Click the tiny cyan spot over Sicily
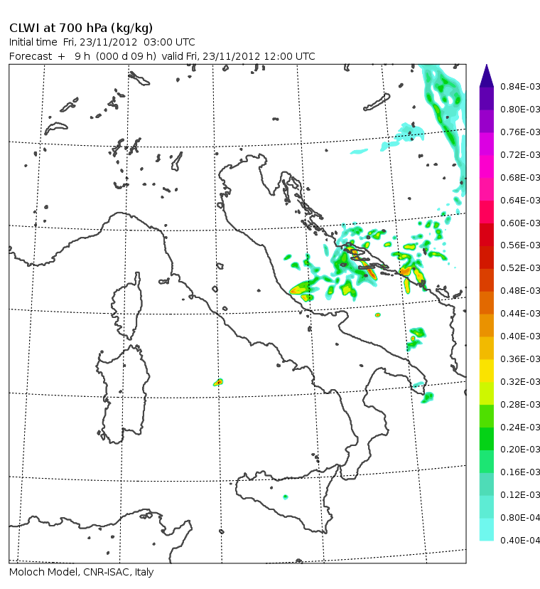Image resolution: width=540 pixels, height=589 pixels. pyautogui.click(x=285, y=497)
